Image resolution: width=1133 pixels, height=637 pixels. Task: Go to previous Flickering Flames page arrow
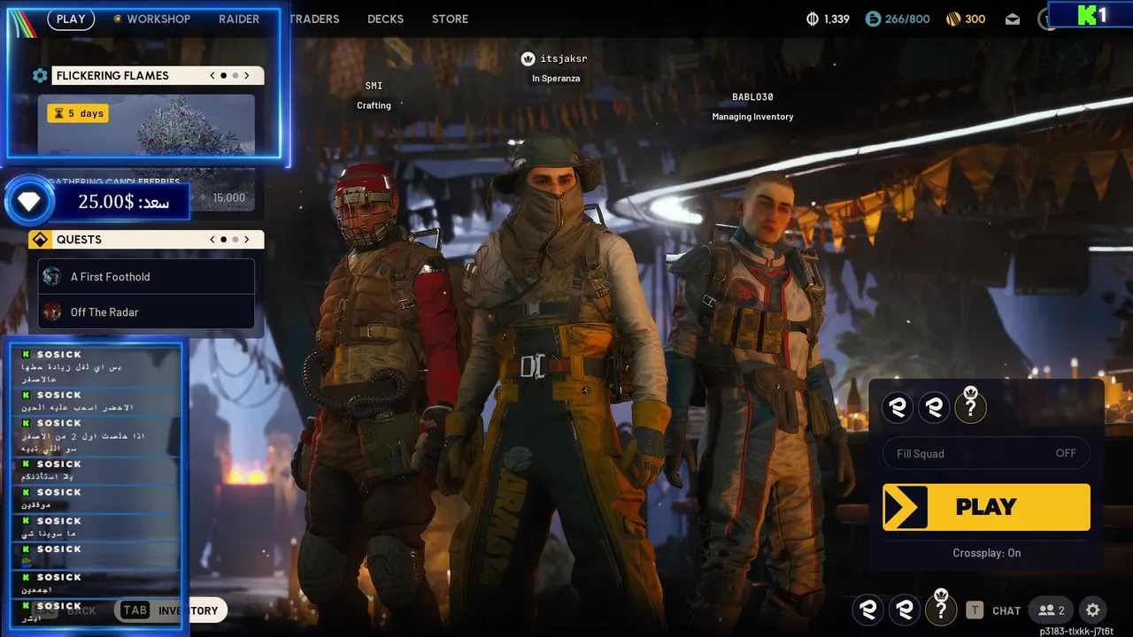point(212,75)
